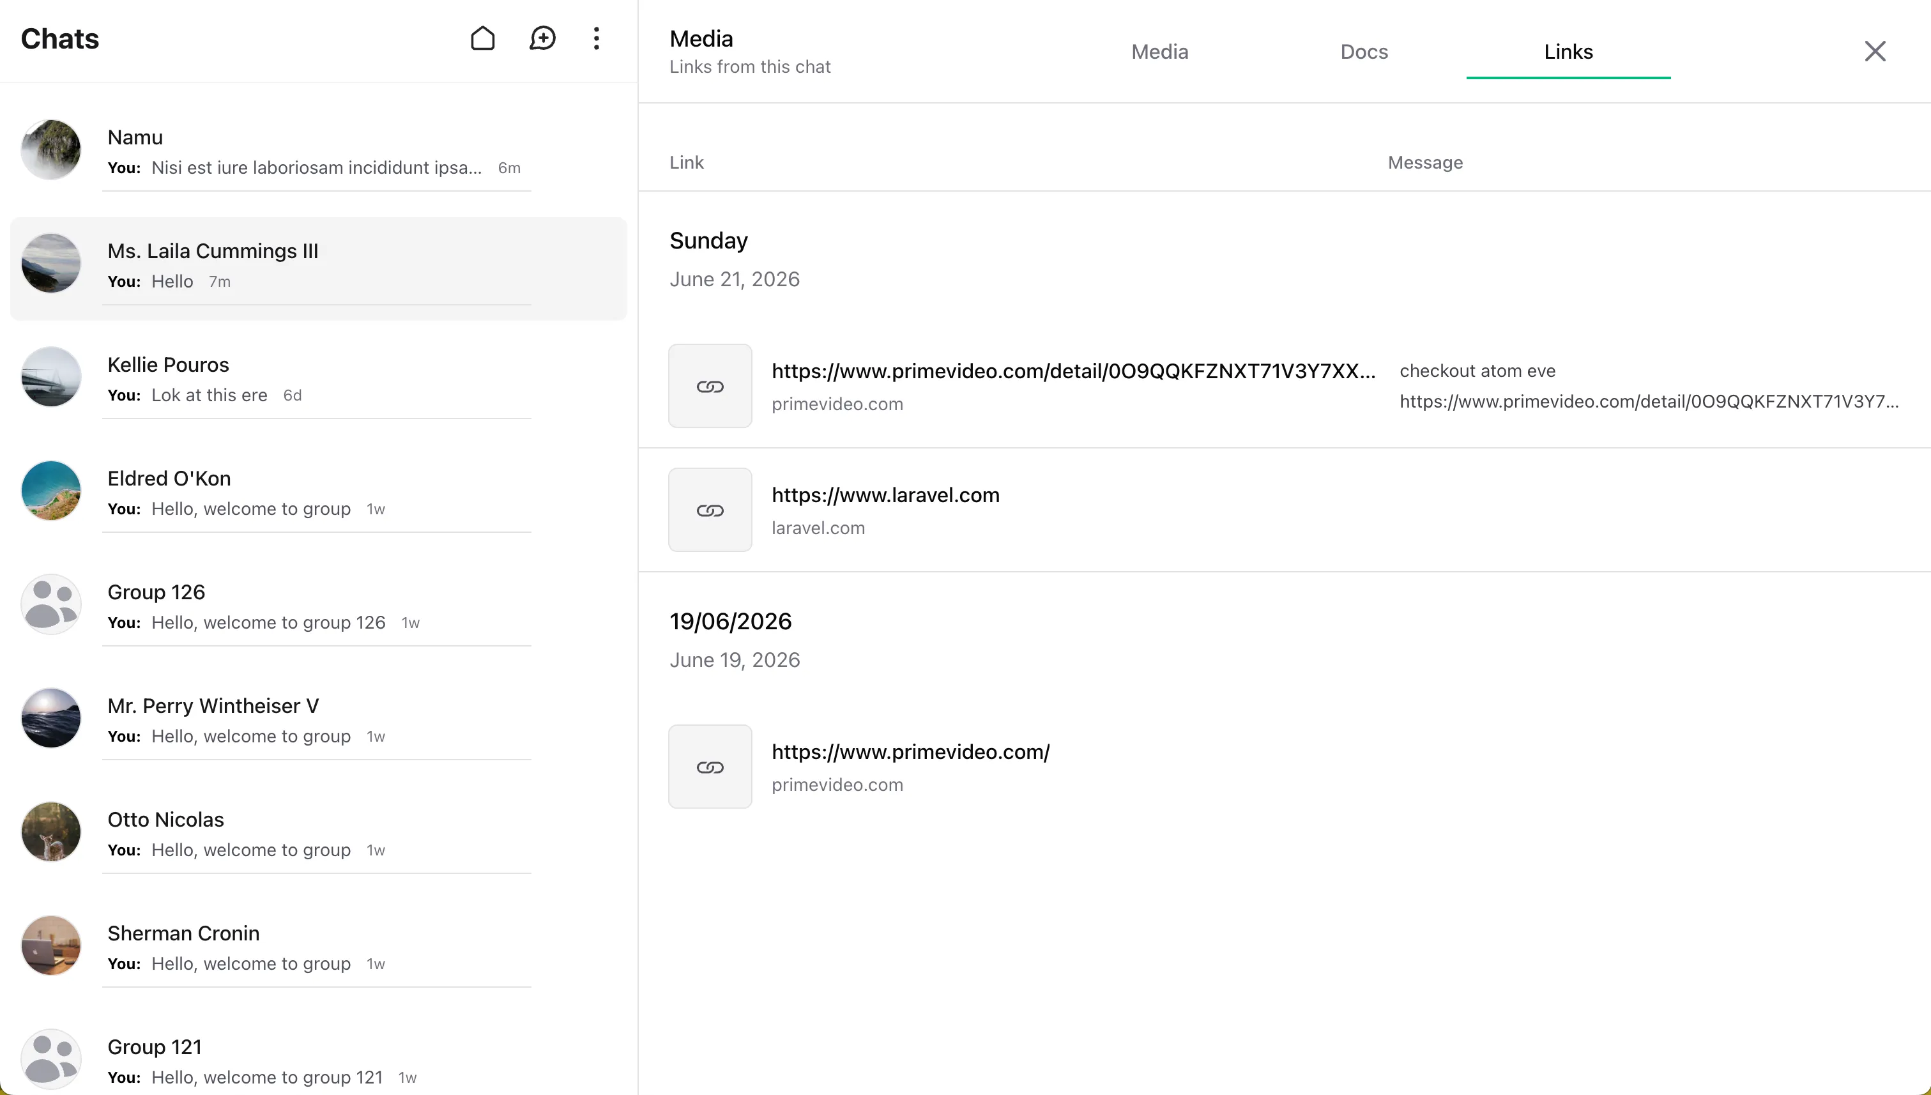Click 'Links from this chat' subtitle

point(750,67)
